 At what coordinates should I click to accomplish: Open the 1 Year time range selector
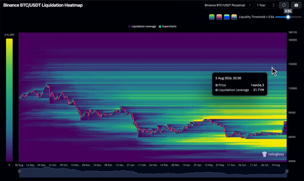(266, 5)
